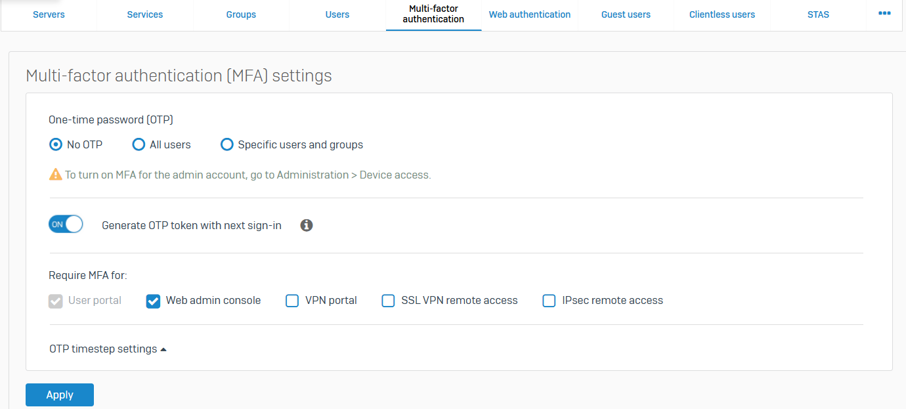Select All users radio option
Image resolution: width=906 pixels, height=409 pixels.
pyautogui.click(x=139, y=144)
